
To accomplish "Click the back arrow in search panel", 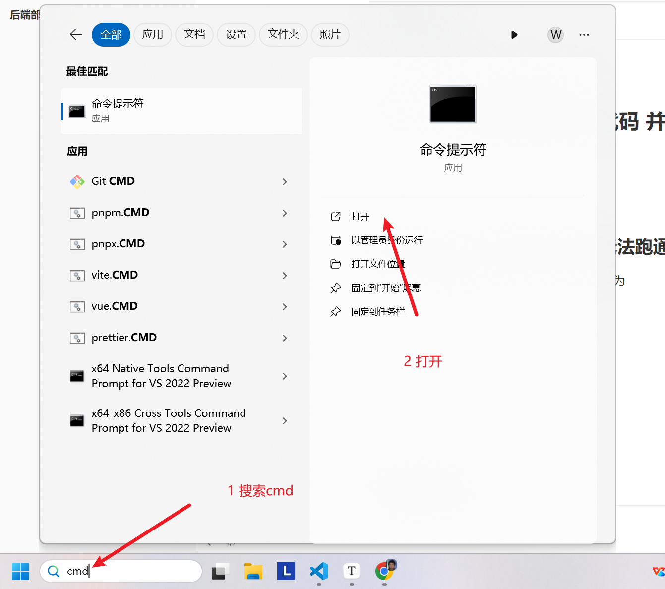I will [76, 34].
